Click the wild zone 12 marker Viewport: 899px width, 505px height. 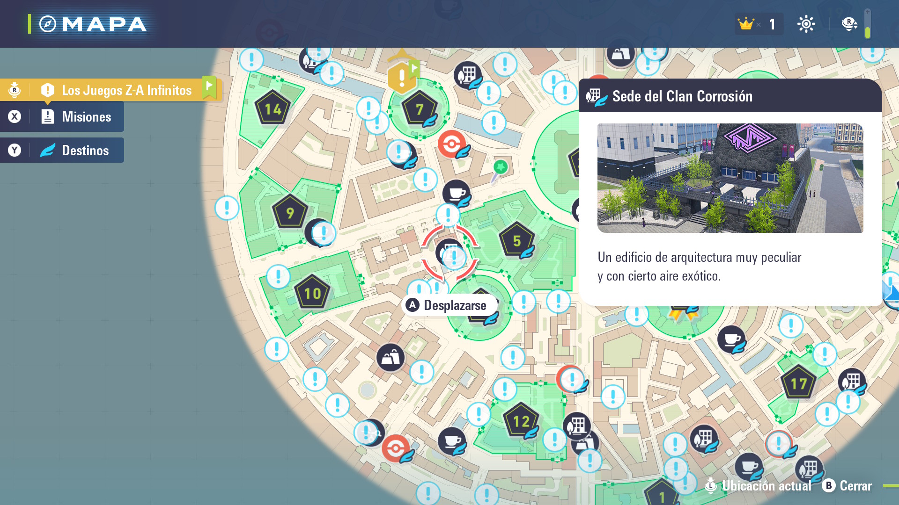(521, 421)
